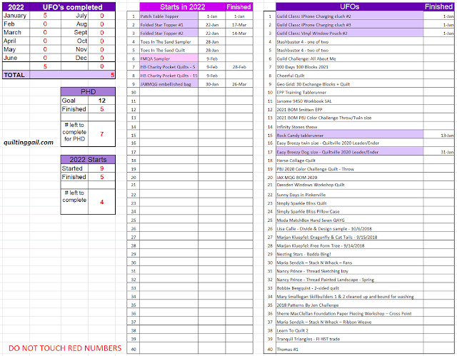Select the TOTAL label cell
Viewport: 457px width, 356px height.
[16, 75]
